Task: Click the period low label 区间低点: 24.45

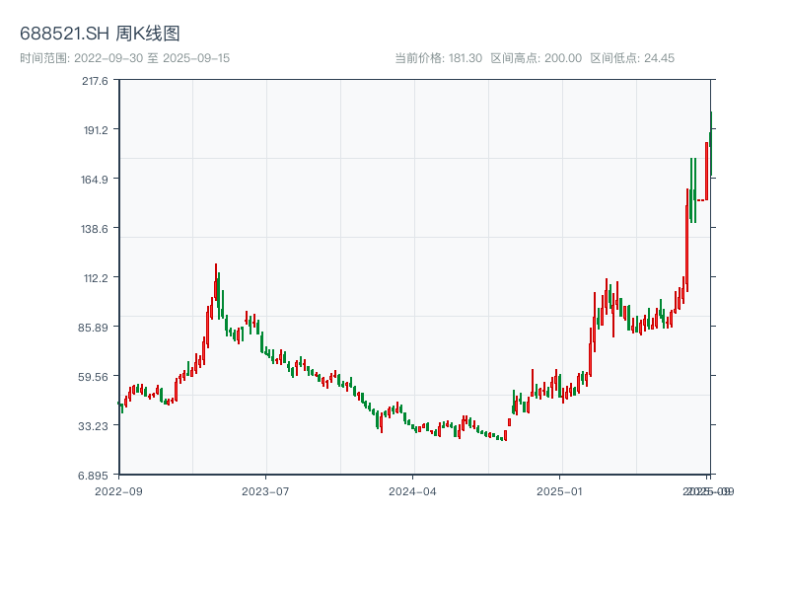Action: tap(632, 58)
